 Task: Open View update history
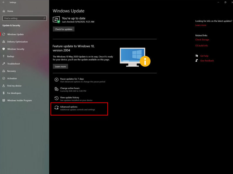pos(70,97)
